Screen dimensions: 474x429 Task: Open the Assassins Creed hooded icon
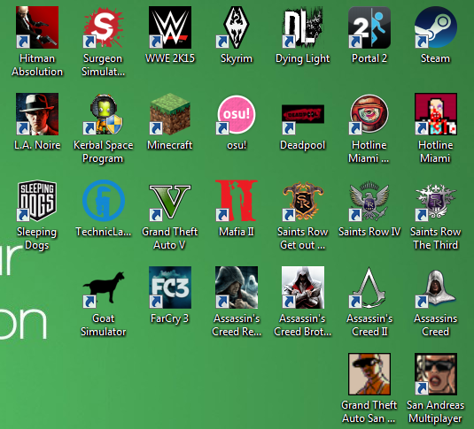tap(436, 287)
